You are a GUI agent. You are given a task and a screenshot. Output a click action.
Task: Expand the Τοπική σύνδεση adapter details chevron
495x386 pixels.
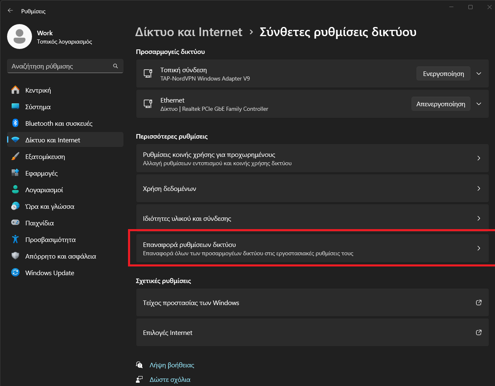pyautogui.click(x=478, y=73)
